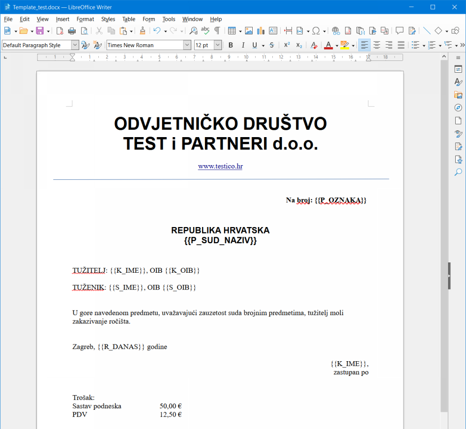Click the Print icon
466x429 pixels.
[72, 31]
